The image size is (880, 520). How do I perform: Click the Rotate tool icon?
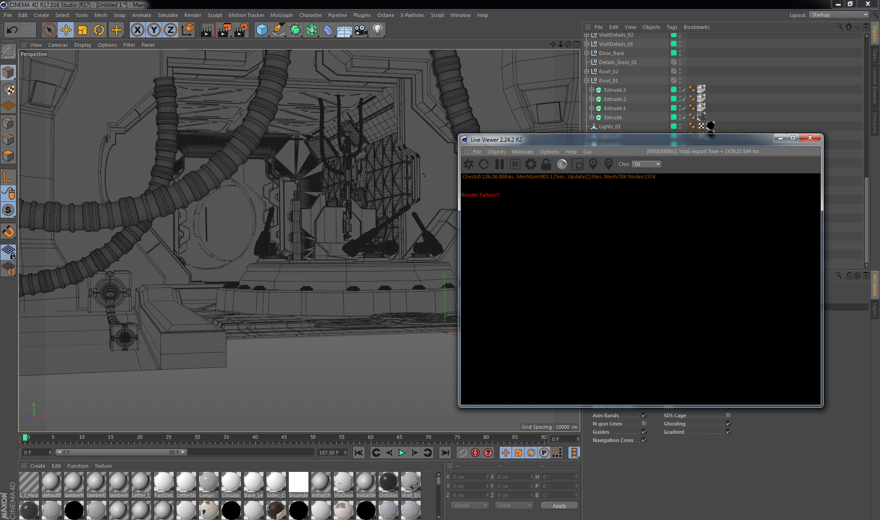pyautogui.click(x=99, y=30)
